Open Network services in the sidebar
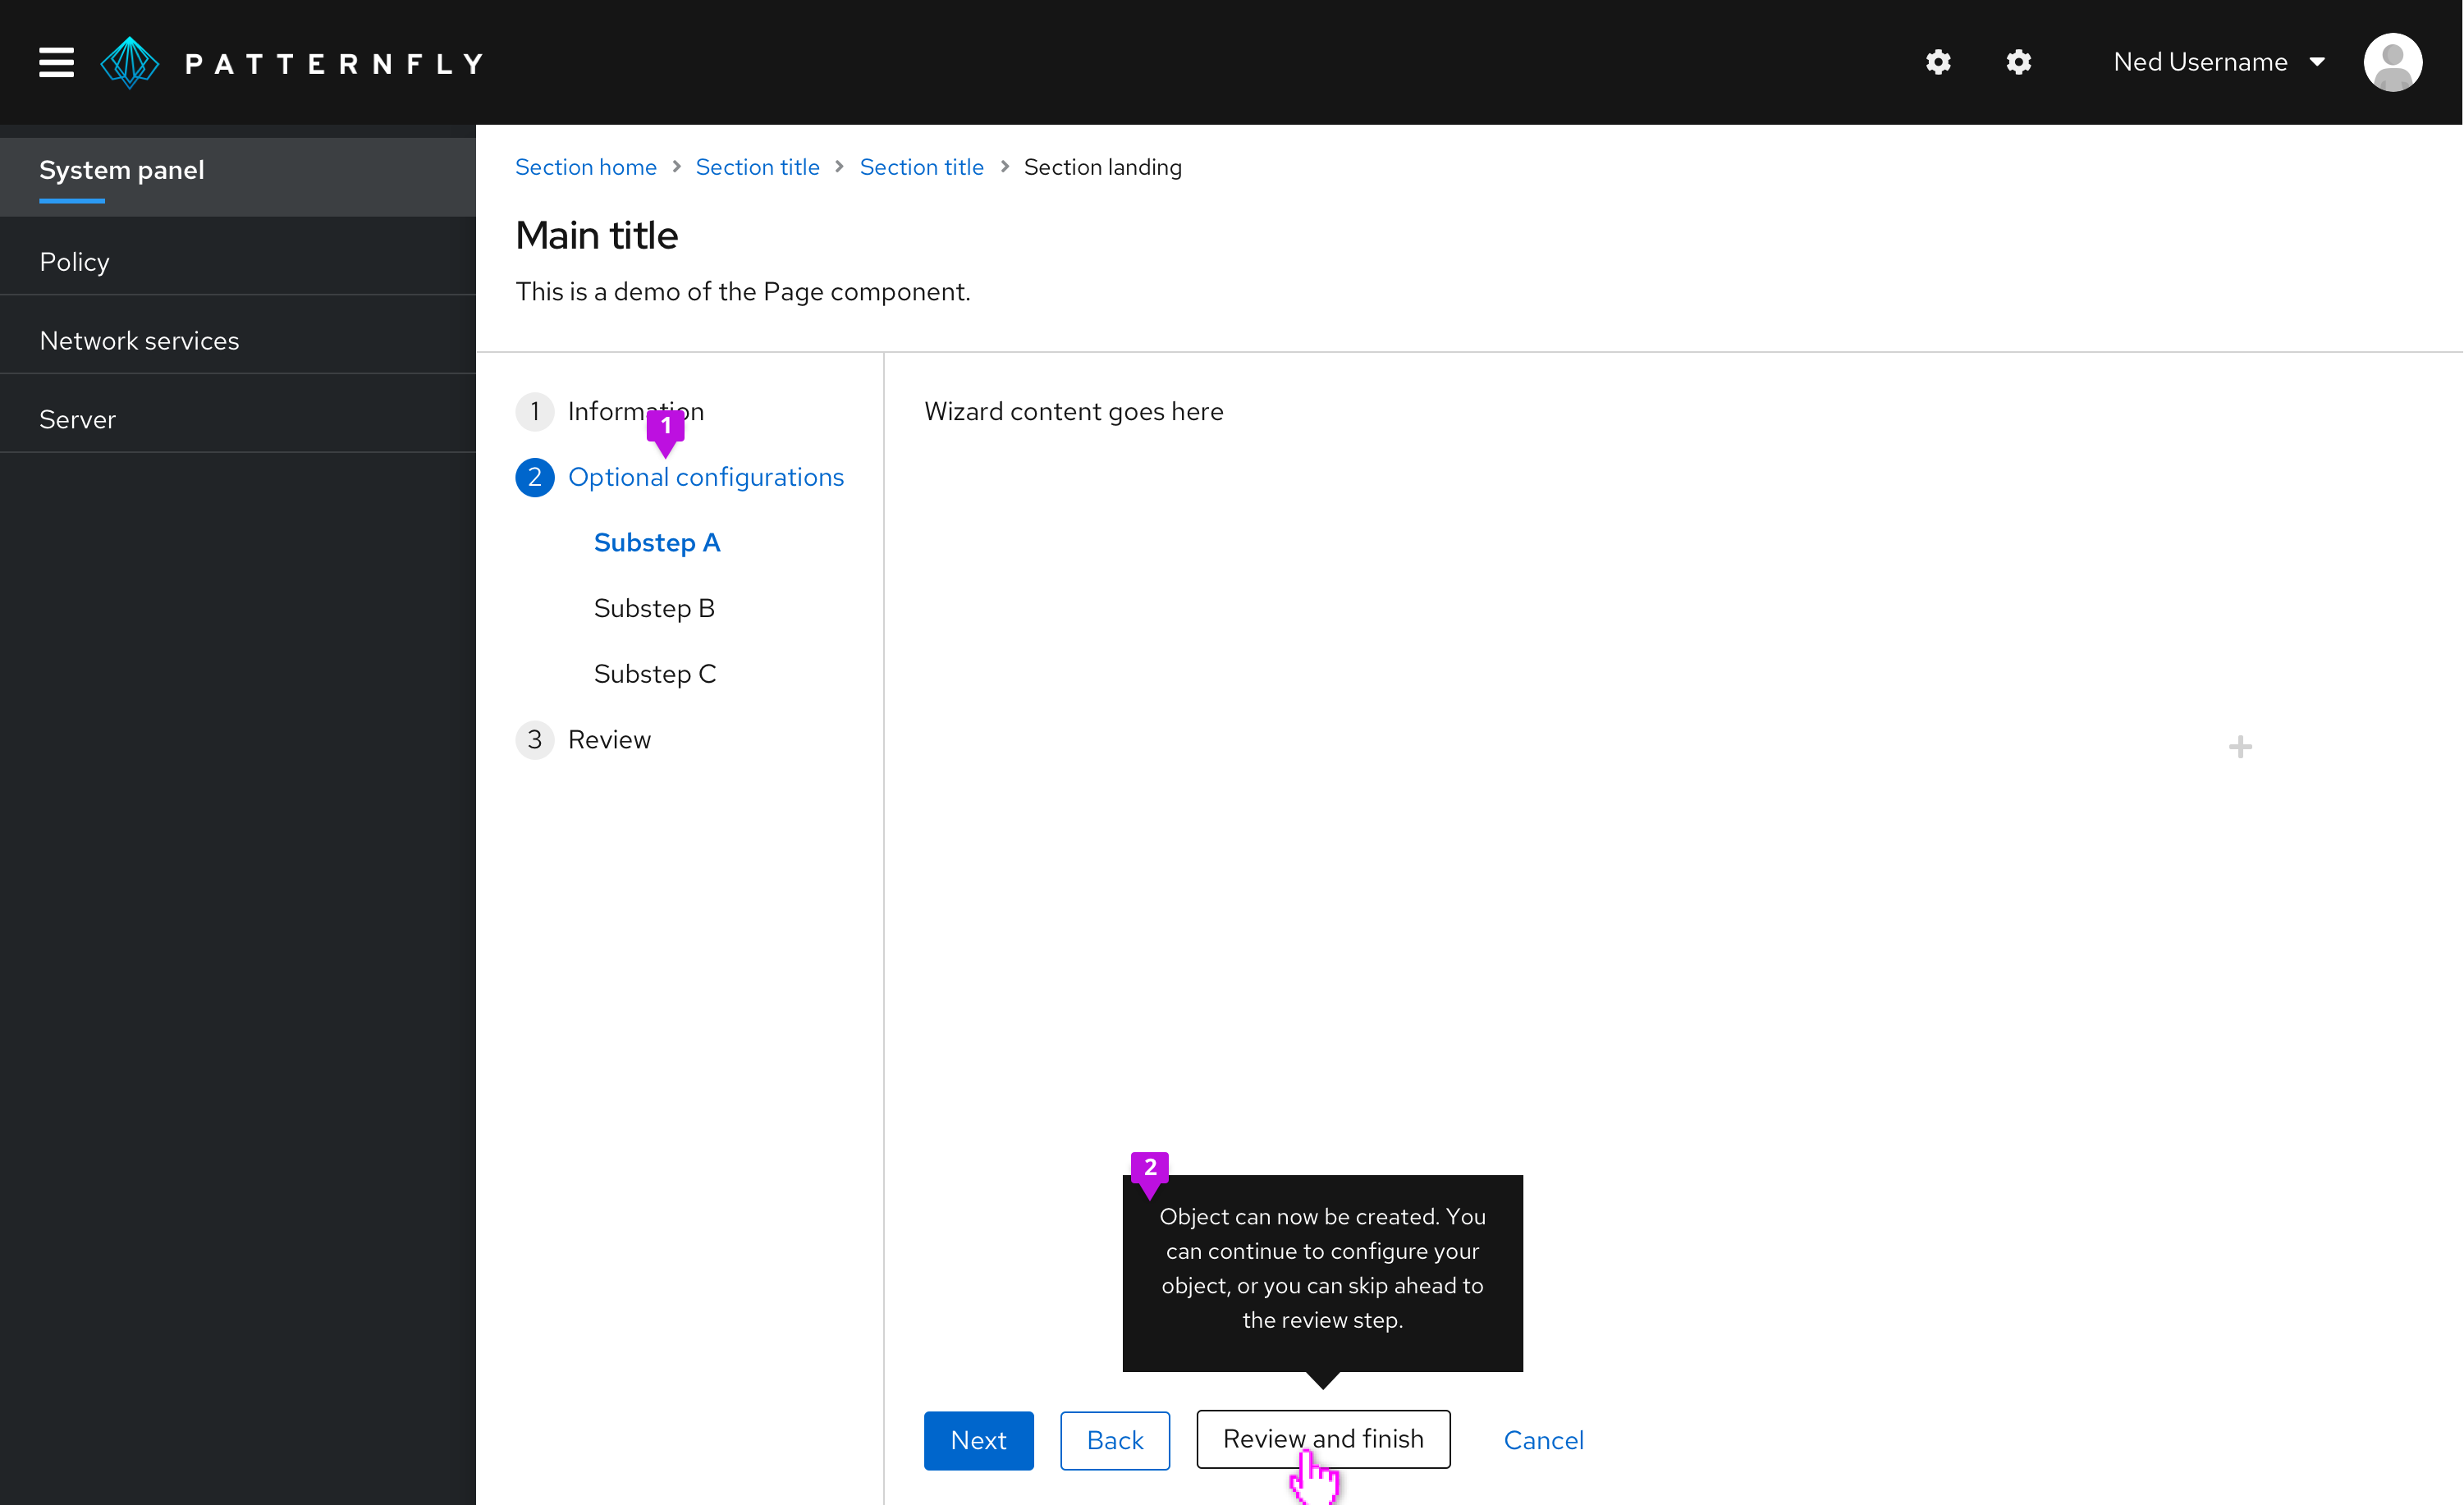Image resolution: width=2464 pixels, height=1505 pixels. [x=238, y=341]
